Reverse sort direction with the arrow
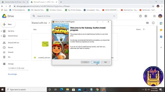This screenshot has width=165, height=92. [144, 29]
